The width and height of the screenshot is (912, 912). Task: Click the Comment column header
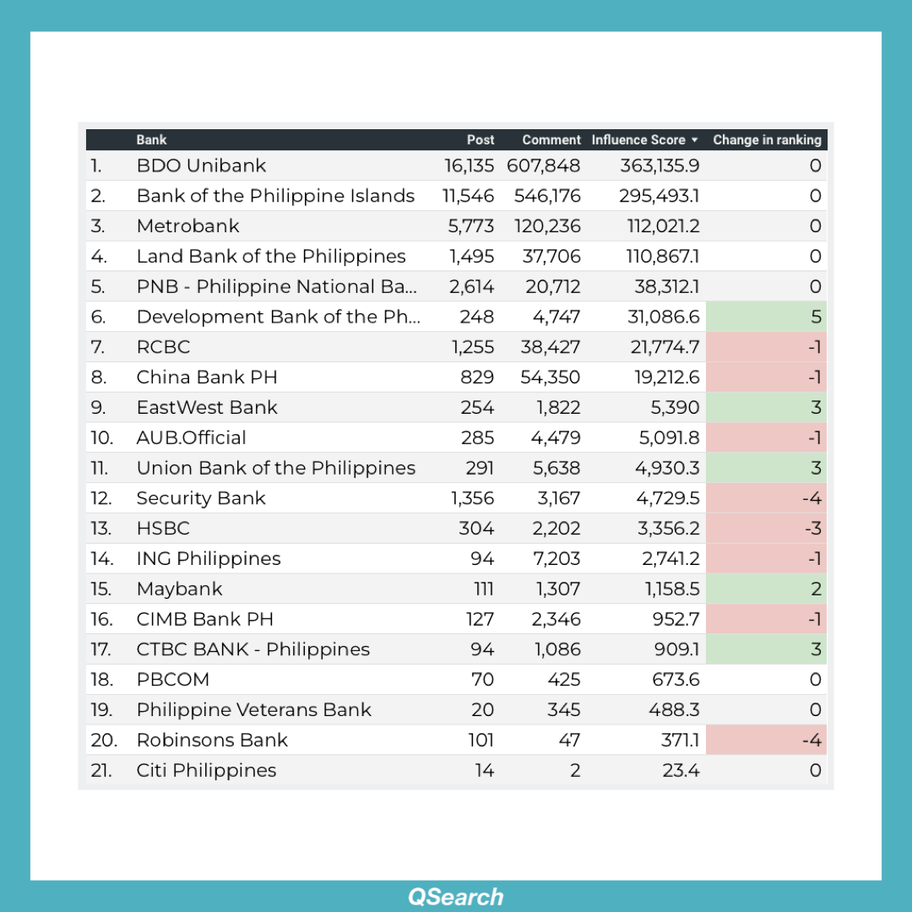click(551, 140)
